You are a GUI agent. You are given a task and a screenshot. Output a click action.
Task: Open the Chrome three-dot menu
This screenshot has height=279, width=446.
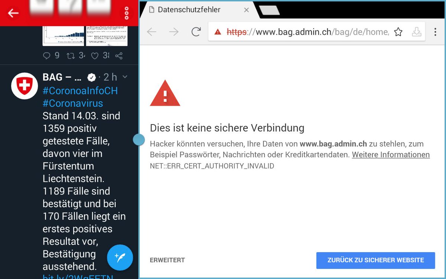[435, 32]
